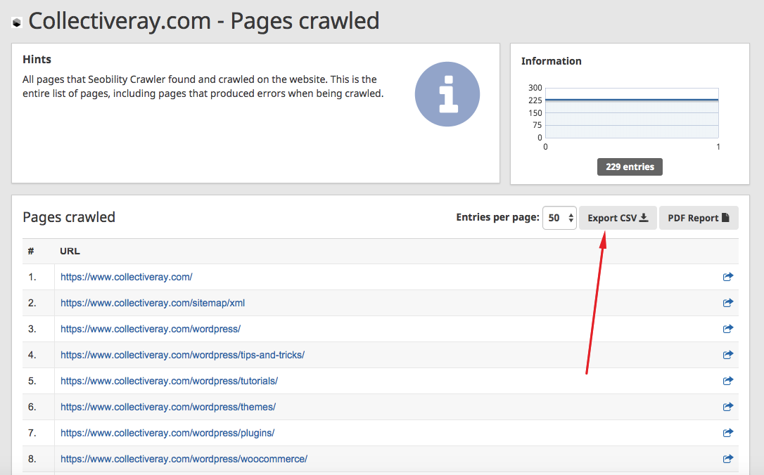Open external link icon for collectiveray.com/ homepage row
The height and width of the screenshot is (475, 764).
click(x=728, y=277)
